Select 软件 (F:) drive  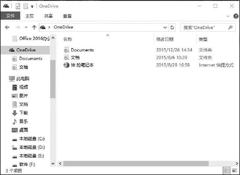(x=24, y=164)
